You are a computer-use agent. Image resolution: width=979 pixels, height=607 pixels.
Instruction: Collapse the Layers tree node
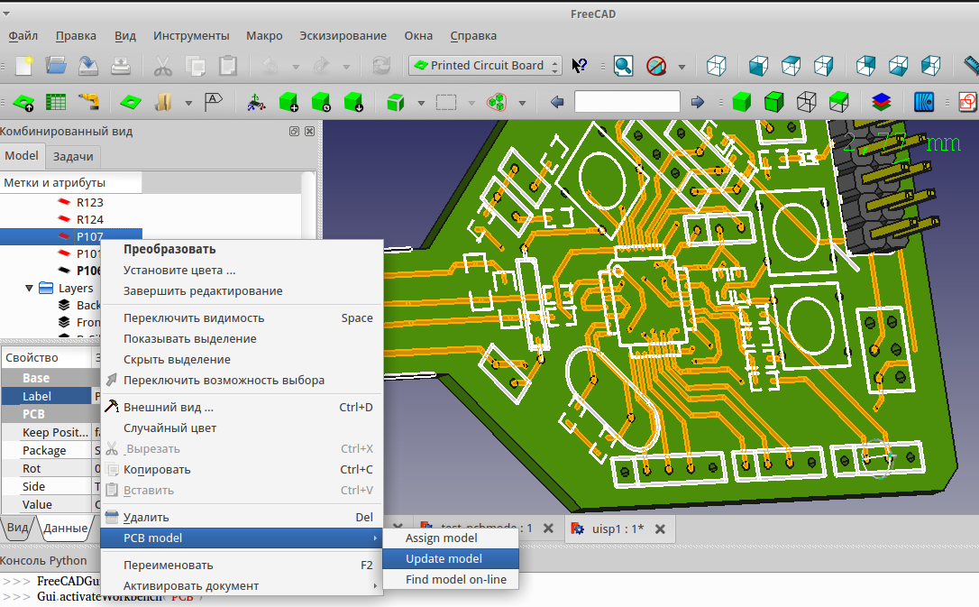point(29,287)
